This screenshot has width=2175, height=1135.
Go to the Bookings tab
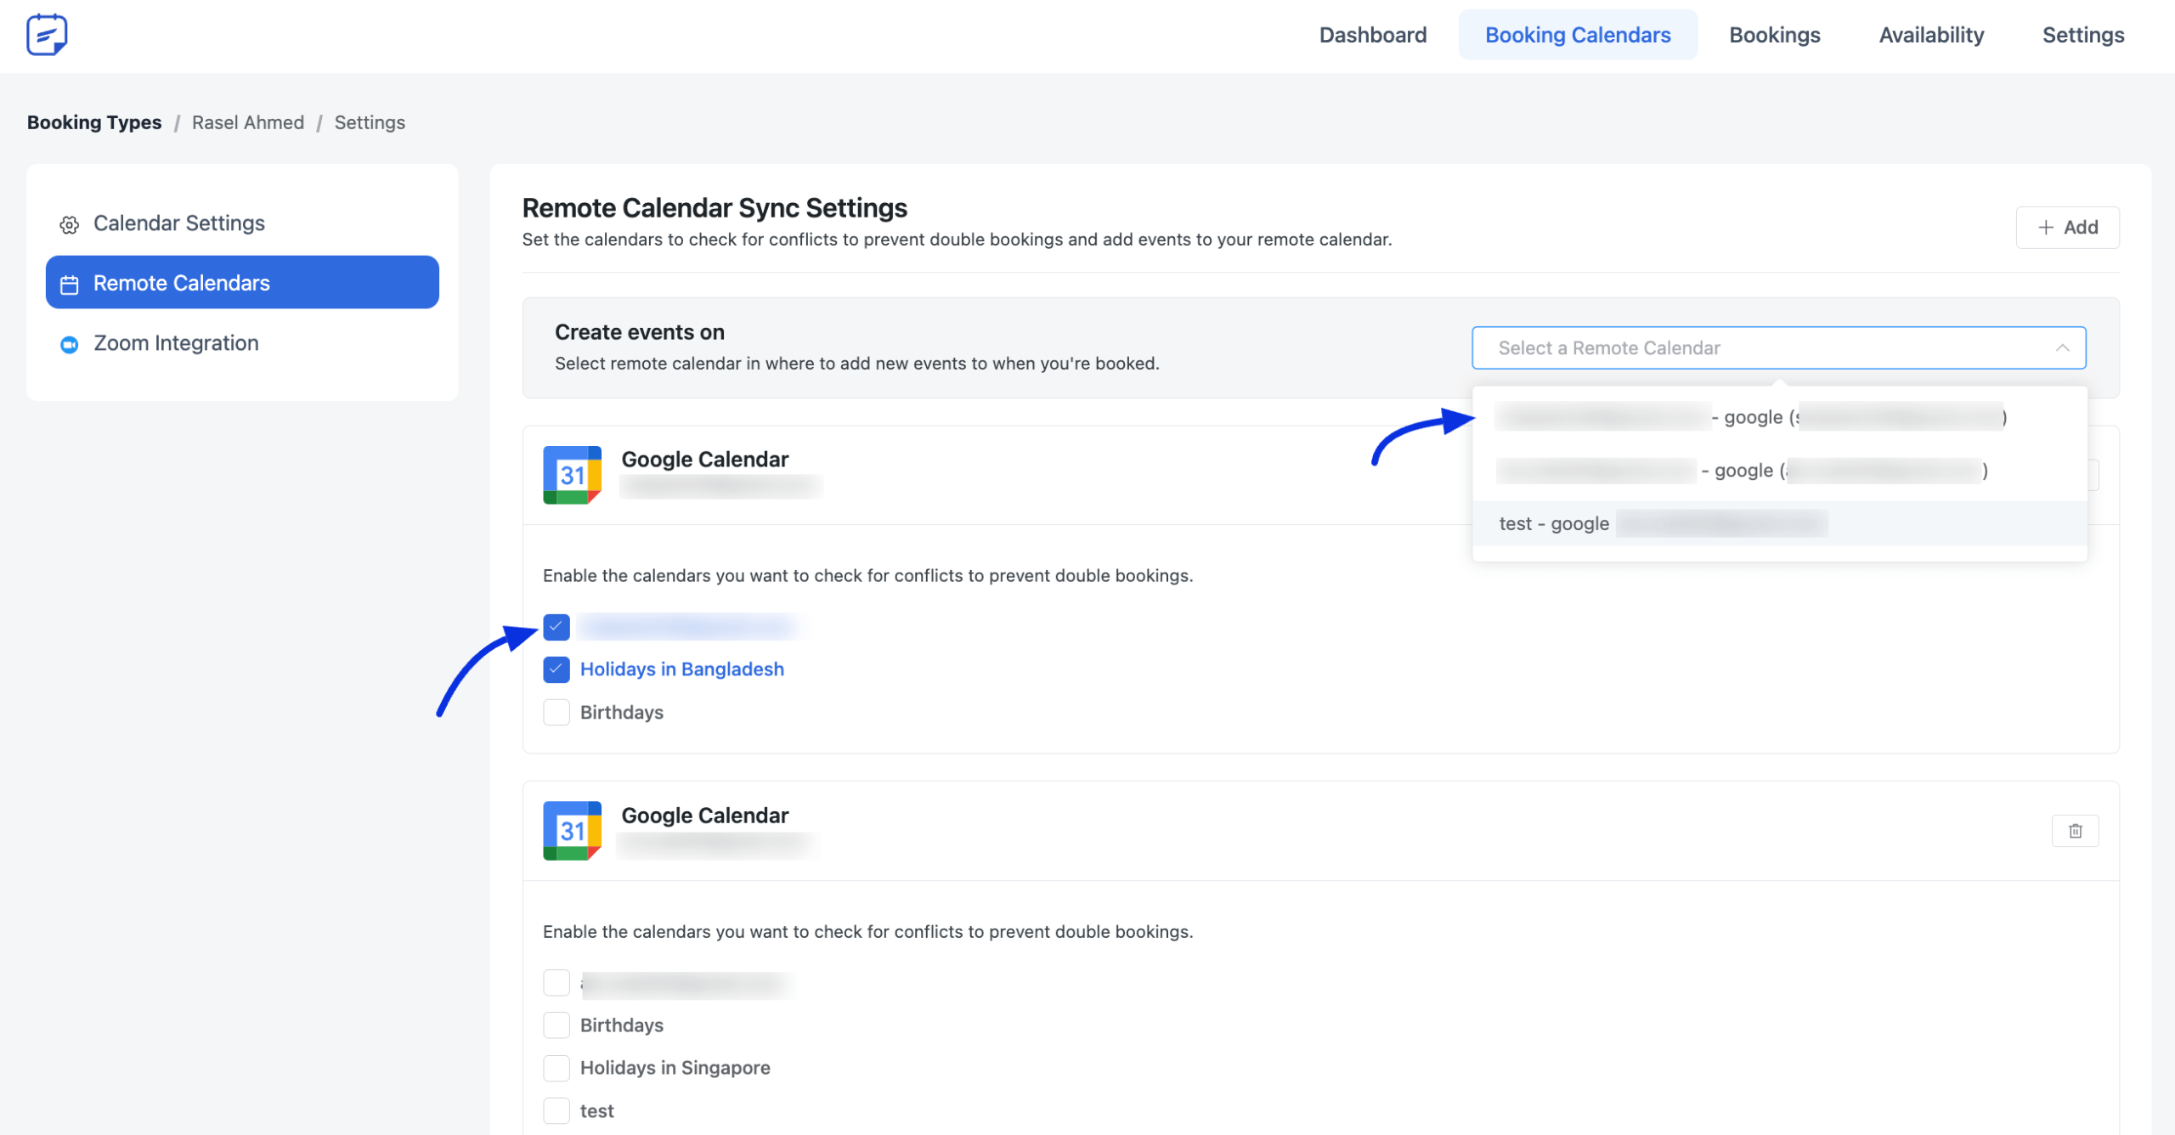[x=1775, y=35]
